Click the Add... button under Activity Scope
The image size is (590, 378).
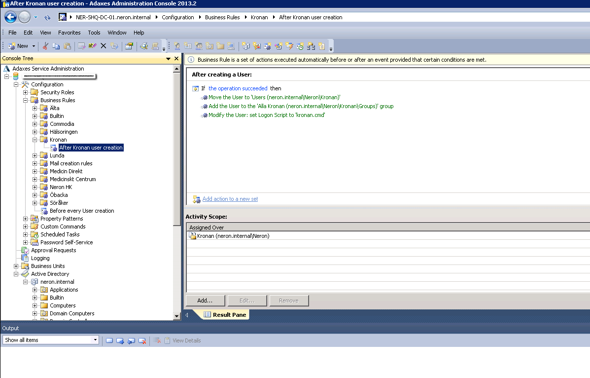coord(205,301)
